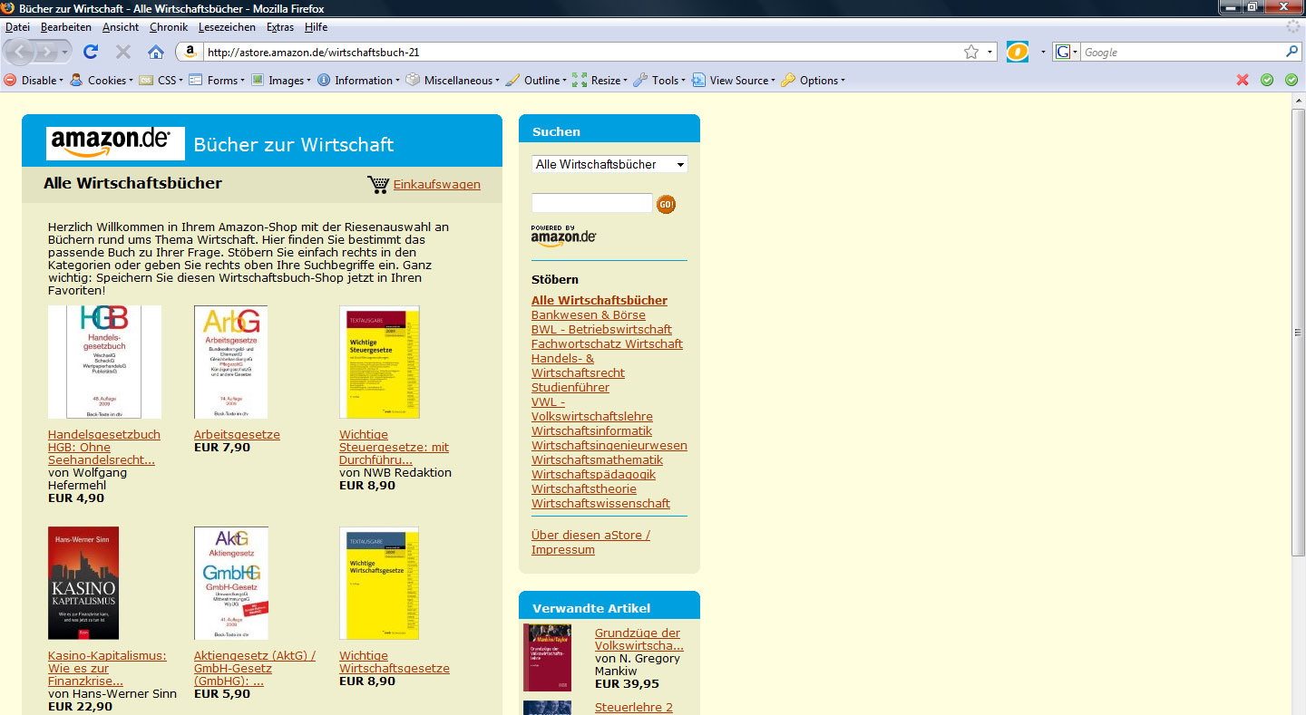This screenshot has height=715, width=1306.
Task: Click the browser back arrow button
Action: pyautogui.click(x=22, y=53)
